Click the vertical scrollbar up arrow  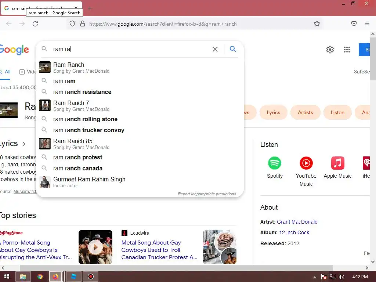pyautogui.click(x=373, y=34)
